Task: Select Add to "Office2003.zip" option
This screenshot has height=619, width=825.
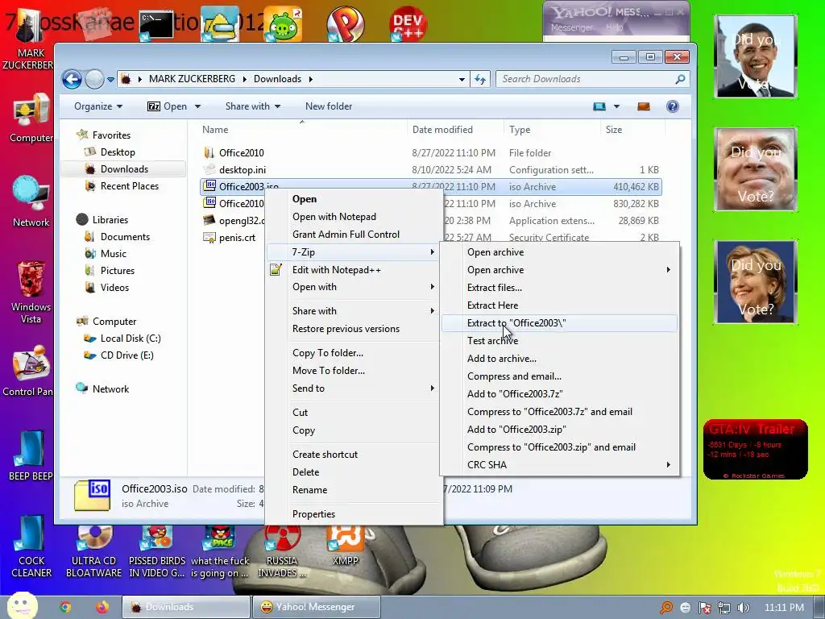Action: (560, 430)
